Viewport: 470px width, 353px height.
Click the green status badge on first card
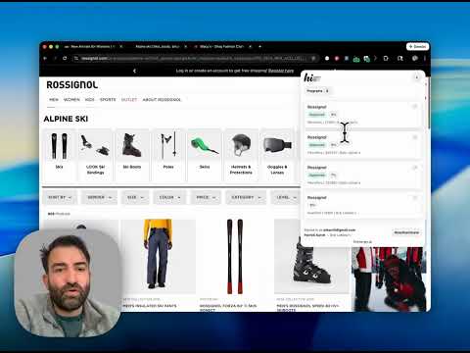[x=317, y=115]
